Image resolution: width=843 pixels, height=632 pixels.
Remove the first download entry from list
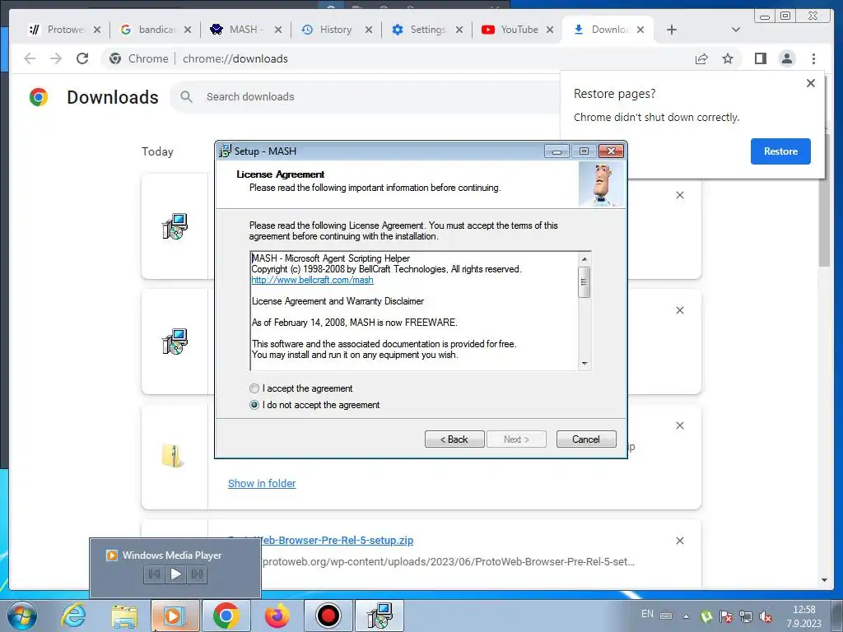(x=679, y=195)
